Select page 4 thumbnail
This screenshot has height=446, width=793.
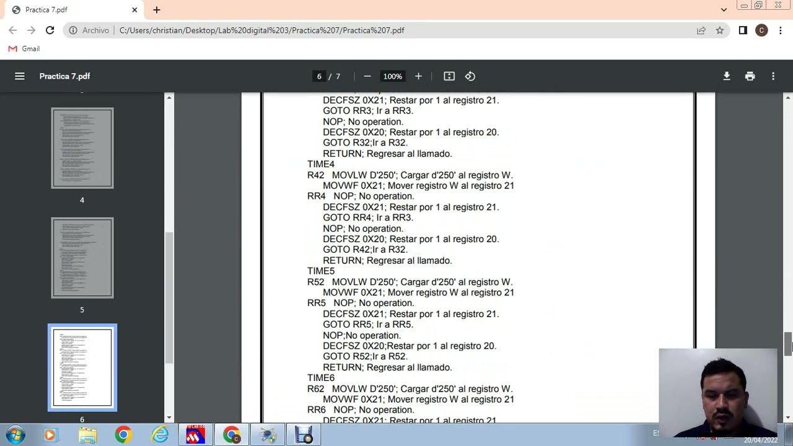pyautogui.click(x=82, y=149)
